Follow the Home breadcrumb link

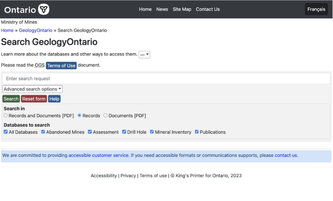point(7,30)
